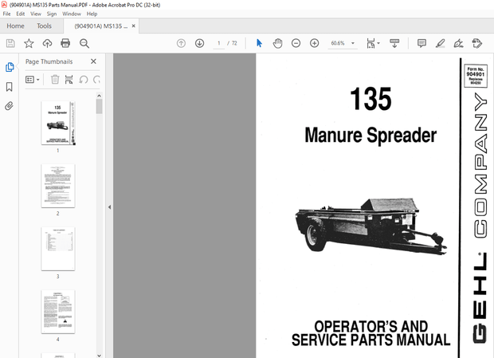The image size is (494, 358).
Task: Go to next page arrow
Action: click(x=199, y=43)
